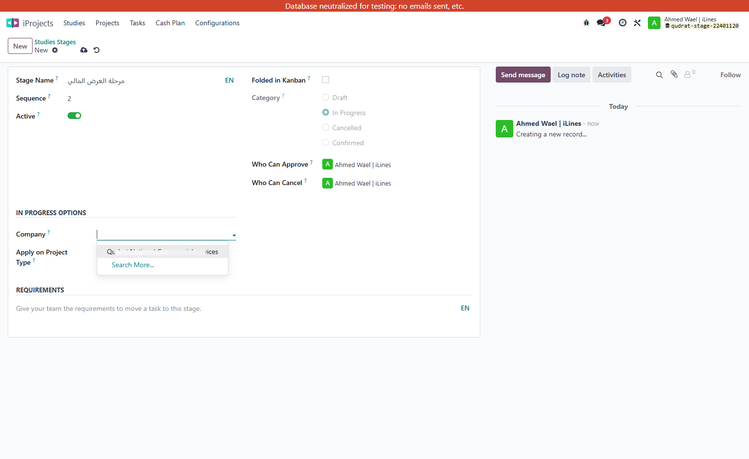Attach files using the paperclip icon
Viewport: 749px width, 459px height.
coord(674,74)
